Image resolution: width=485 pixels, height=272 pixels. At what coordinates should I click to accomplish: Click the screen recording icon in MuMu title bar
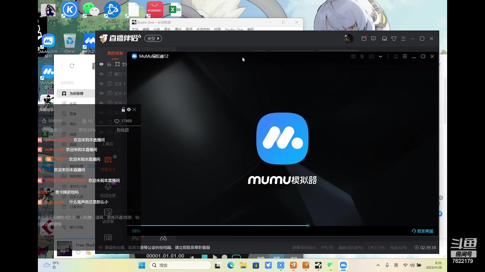(x=372, y=56)
